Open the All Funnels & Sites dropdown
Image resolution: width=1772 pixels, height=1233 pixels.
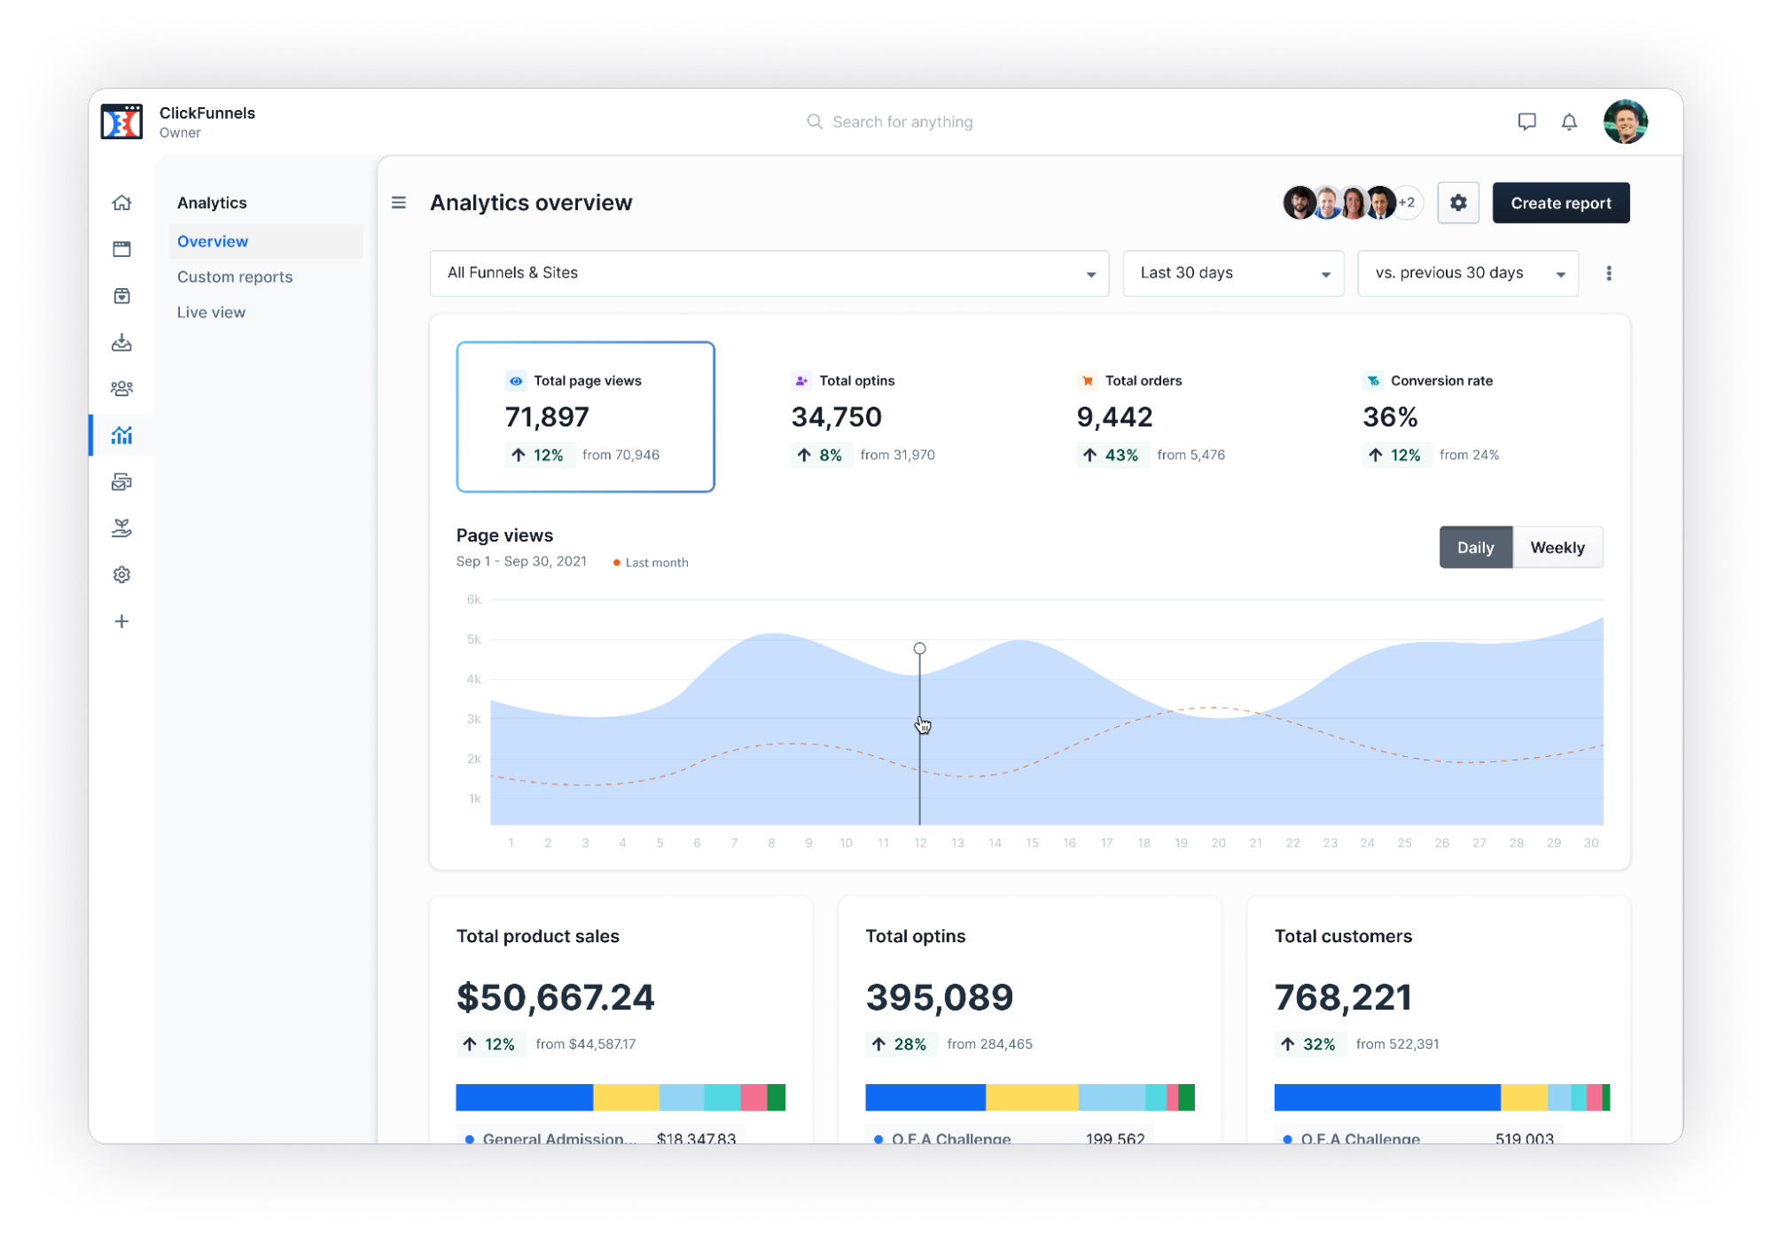point(769,273)
